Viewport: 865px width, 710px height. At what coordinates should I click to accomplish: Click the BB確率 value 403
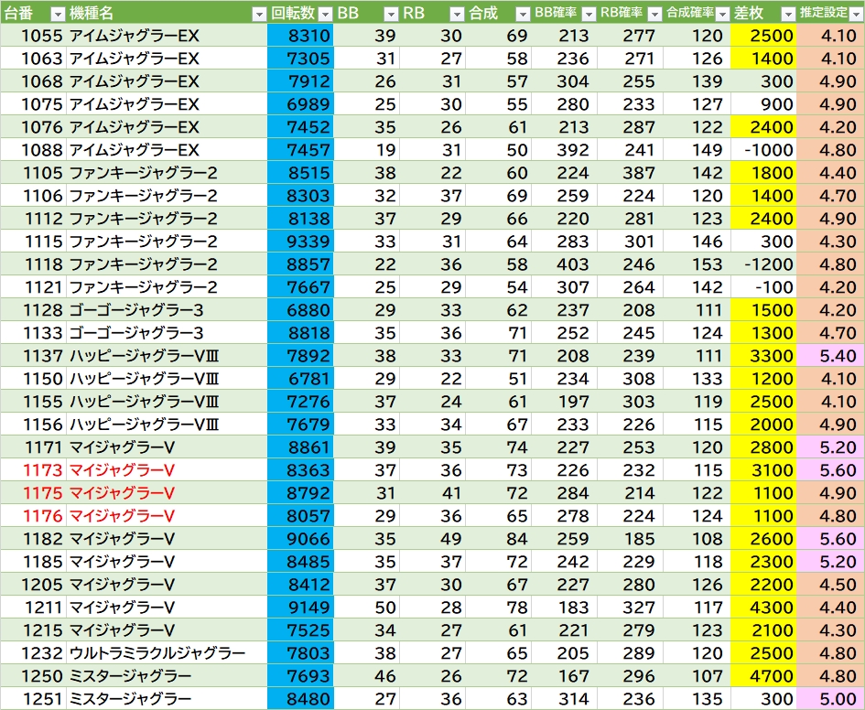tap(573, 264)
